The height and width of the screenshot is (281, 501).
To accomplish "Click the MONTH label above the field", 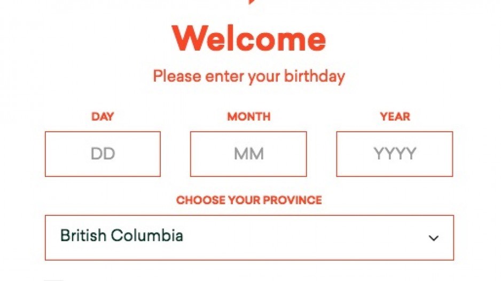I will [x=248, y=117].
